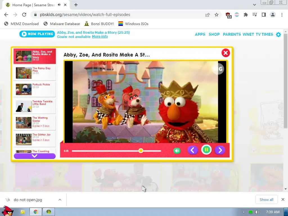Open a new browser tab
288x216 pixels.
[x=76, y=5]
